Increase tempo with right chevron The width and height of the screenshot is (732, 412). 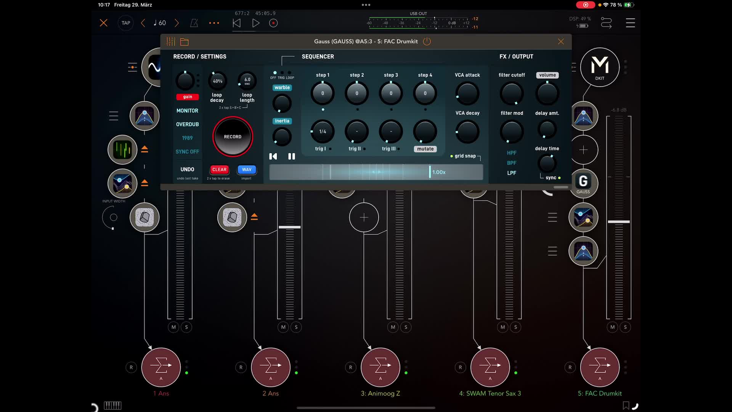tap(177, 23)
